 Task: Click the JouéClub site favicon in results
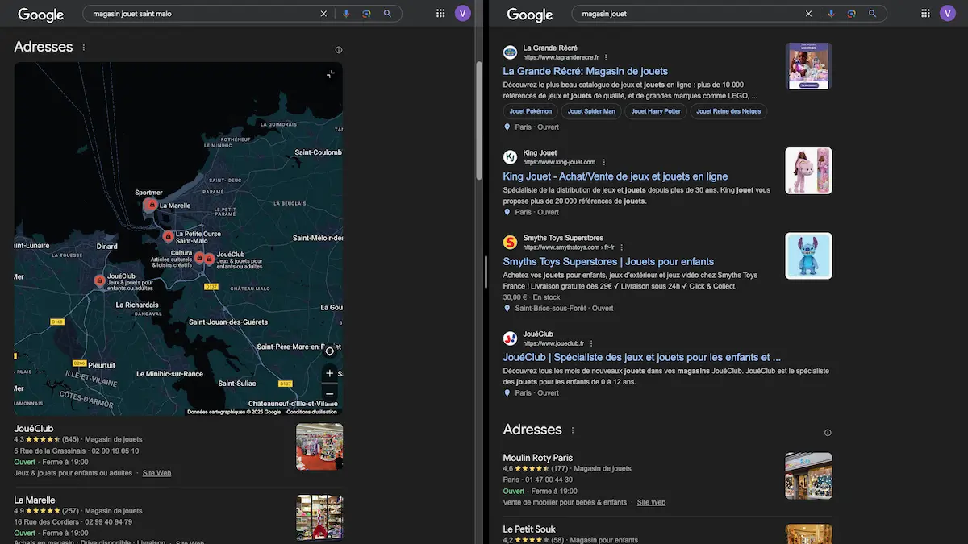[x=510, y=338]
